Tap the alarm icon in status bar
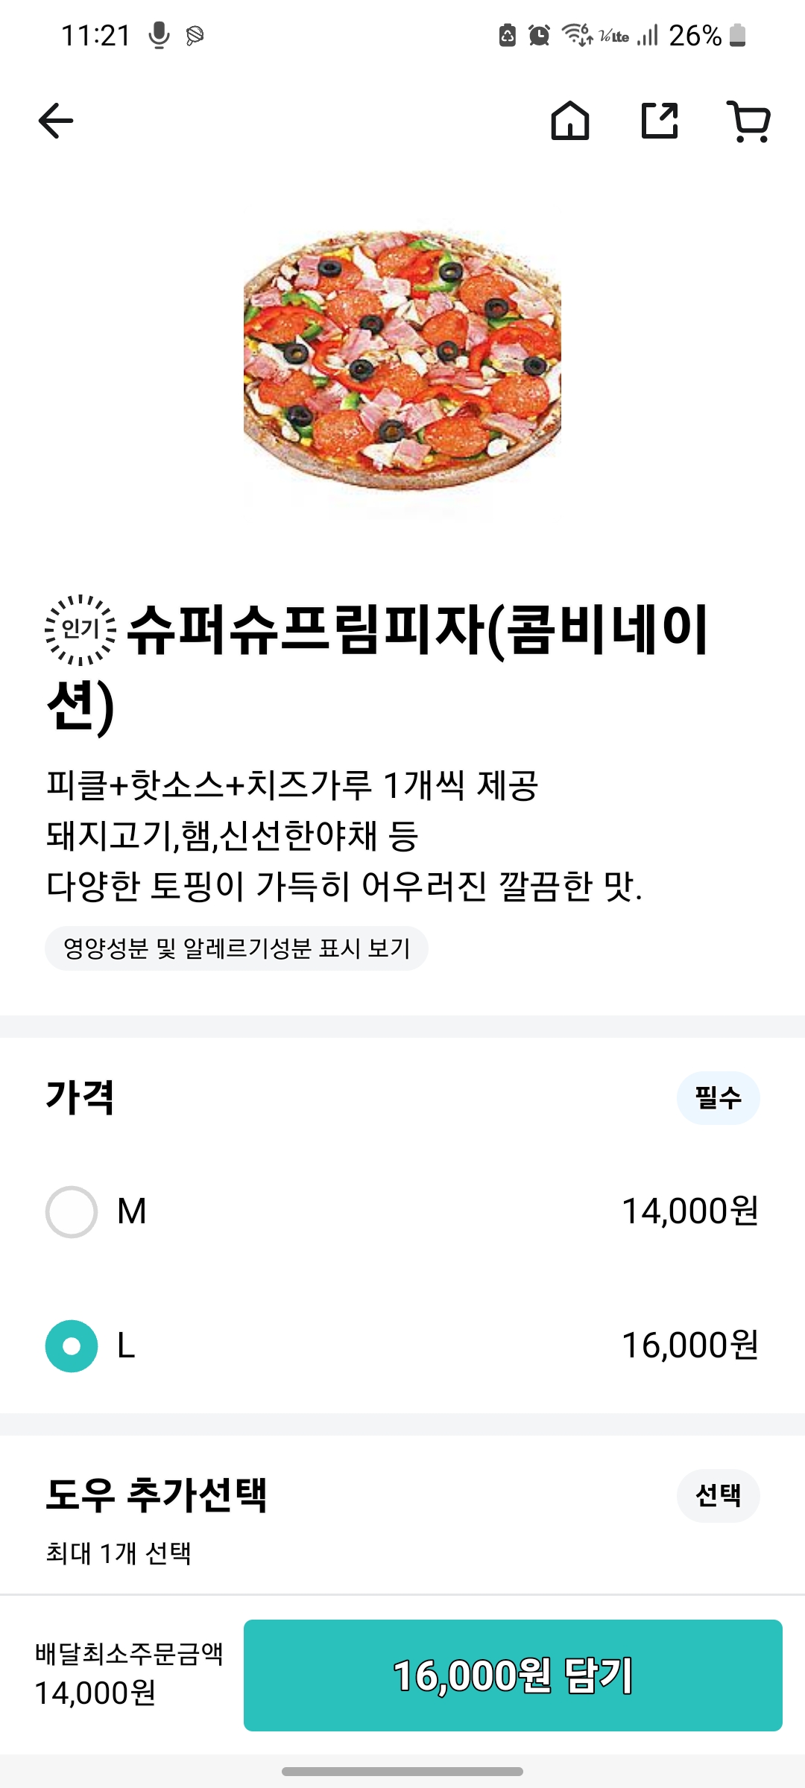This screenshot has height=1788, width=805. point(539,35)
